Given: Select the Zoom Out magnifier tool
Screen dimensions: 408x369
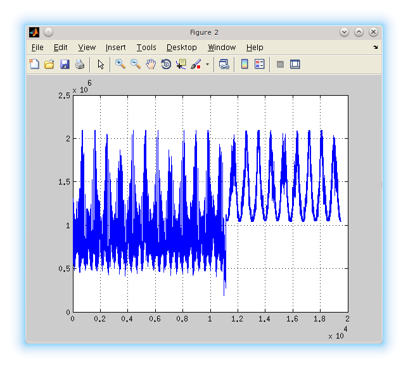Looking at the screenshot, I should tap(136, 64).
